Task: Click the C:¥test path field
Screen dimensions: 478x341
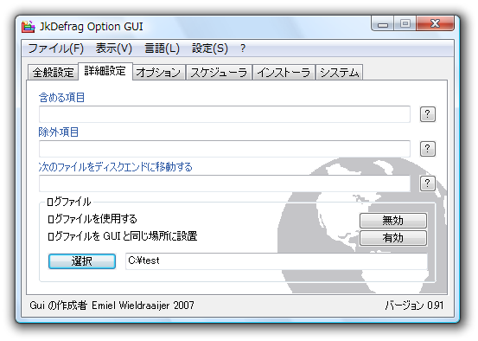Action: [x=277, y=261]
